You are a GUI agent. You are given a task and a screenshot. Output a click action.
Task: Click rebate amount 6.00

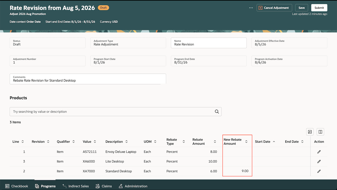[x=214, y=171]
